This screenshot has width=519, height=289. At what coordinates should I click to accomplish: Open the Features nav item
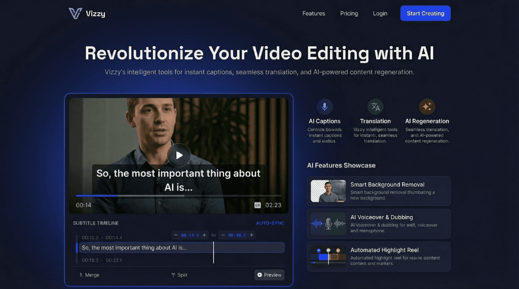(314, 14)
